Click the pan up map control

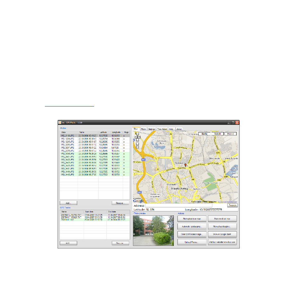tap(137, 134)
